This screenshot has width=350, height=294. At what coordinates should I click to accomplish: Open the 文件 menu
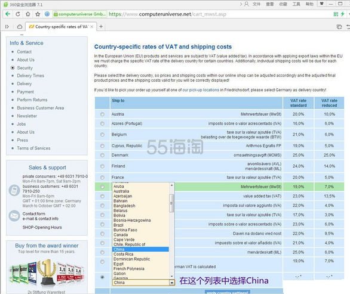coord(256,4)
